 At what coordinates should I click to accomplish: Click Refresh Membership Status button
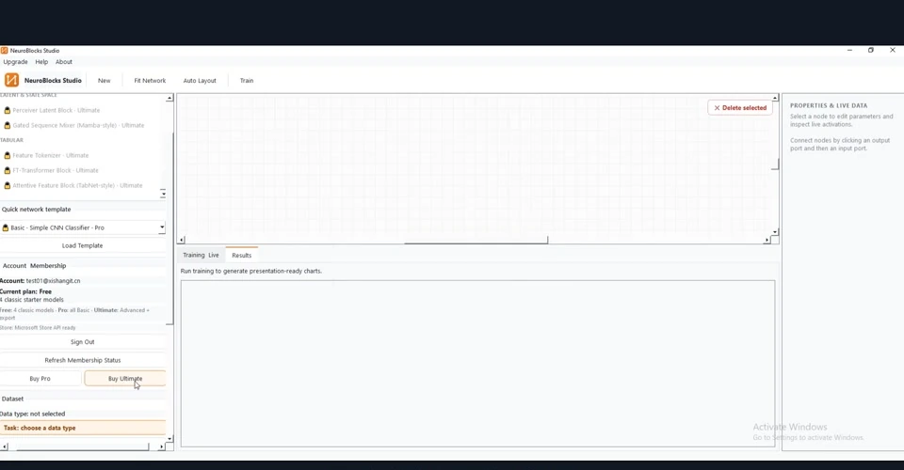[x=83, y=360]
